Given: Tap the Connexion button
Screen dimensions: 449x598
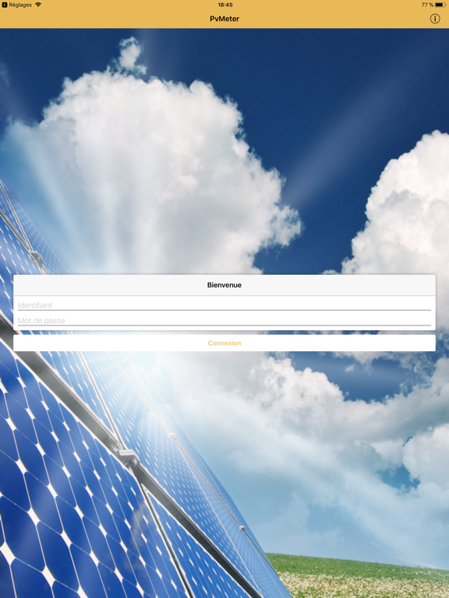Looking at the screenshot, I should (224, 343).
